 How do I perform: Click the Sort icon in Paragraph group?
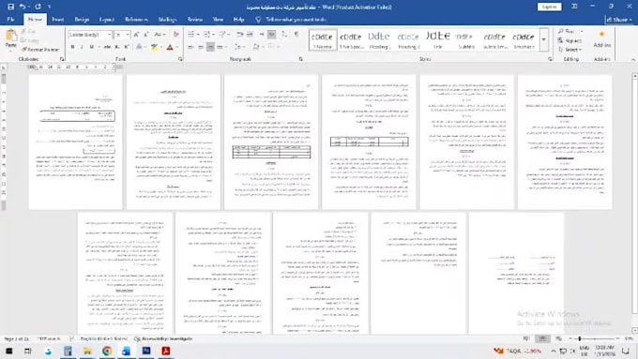(x=284, y=35)
